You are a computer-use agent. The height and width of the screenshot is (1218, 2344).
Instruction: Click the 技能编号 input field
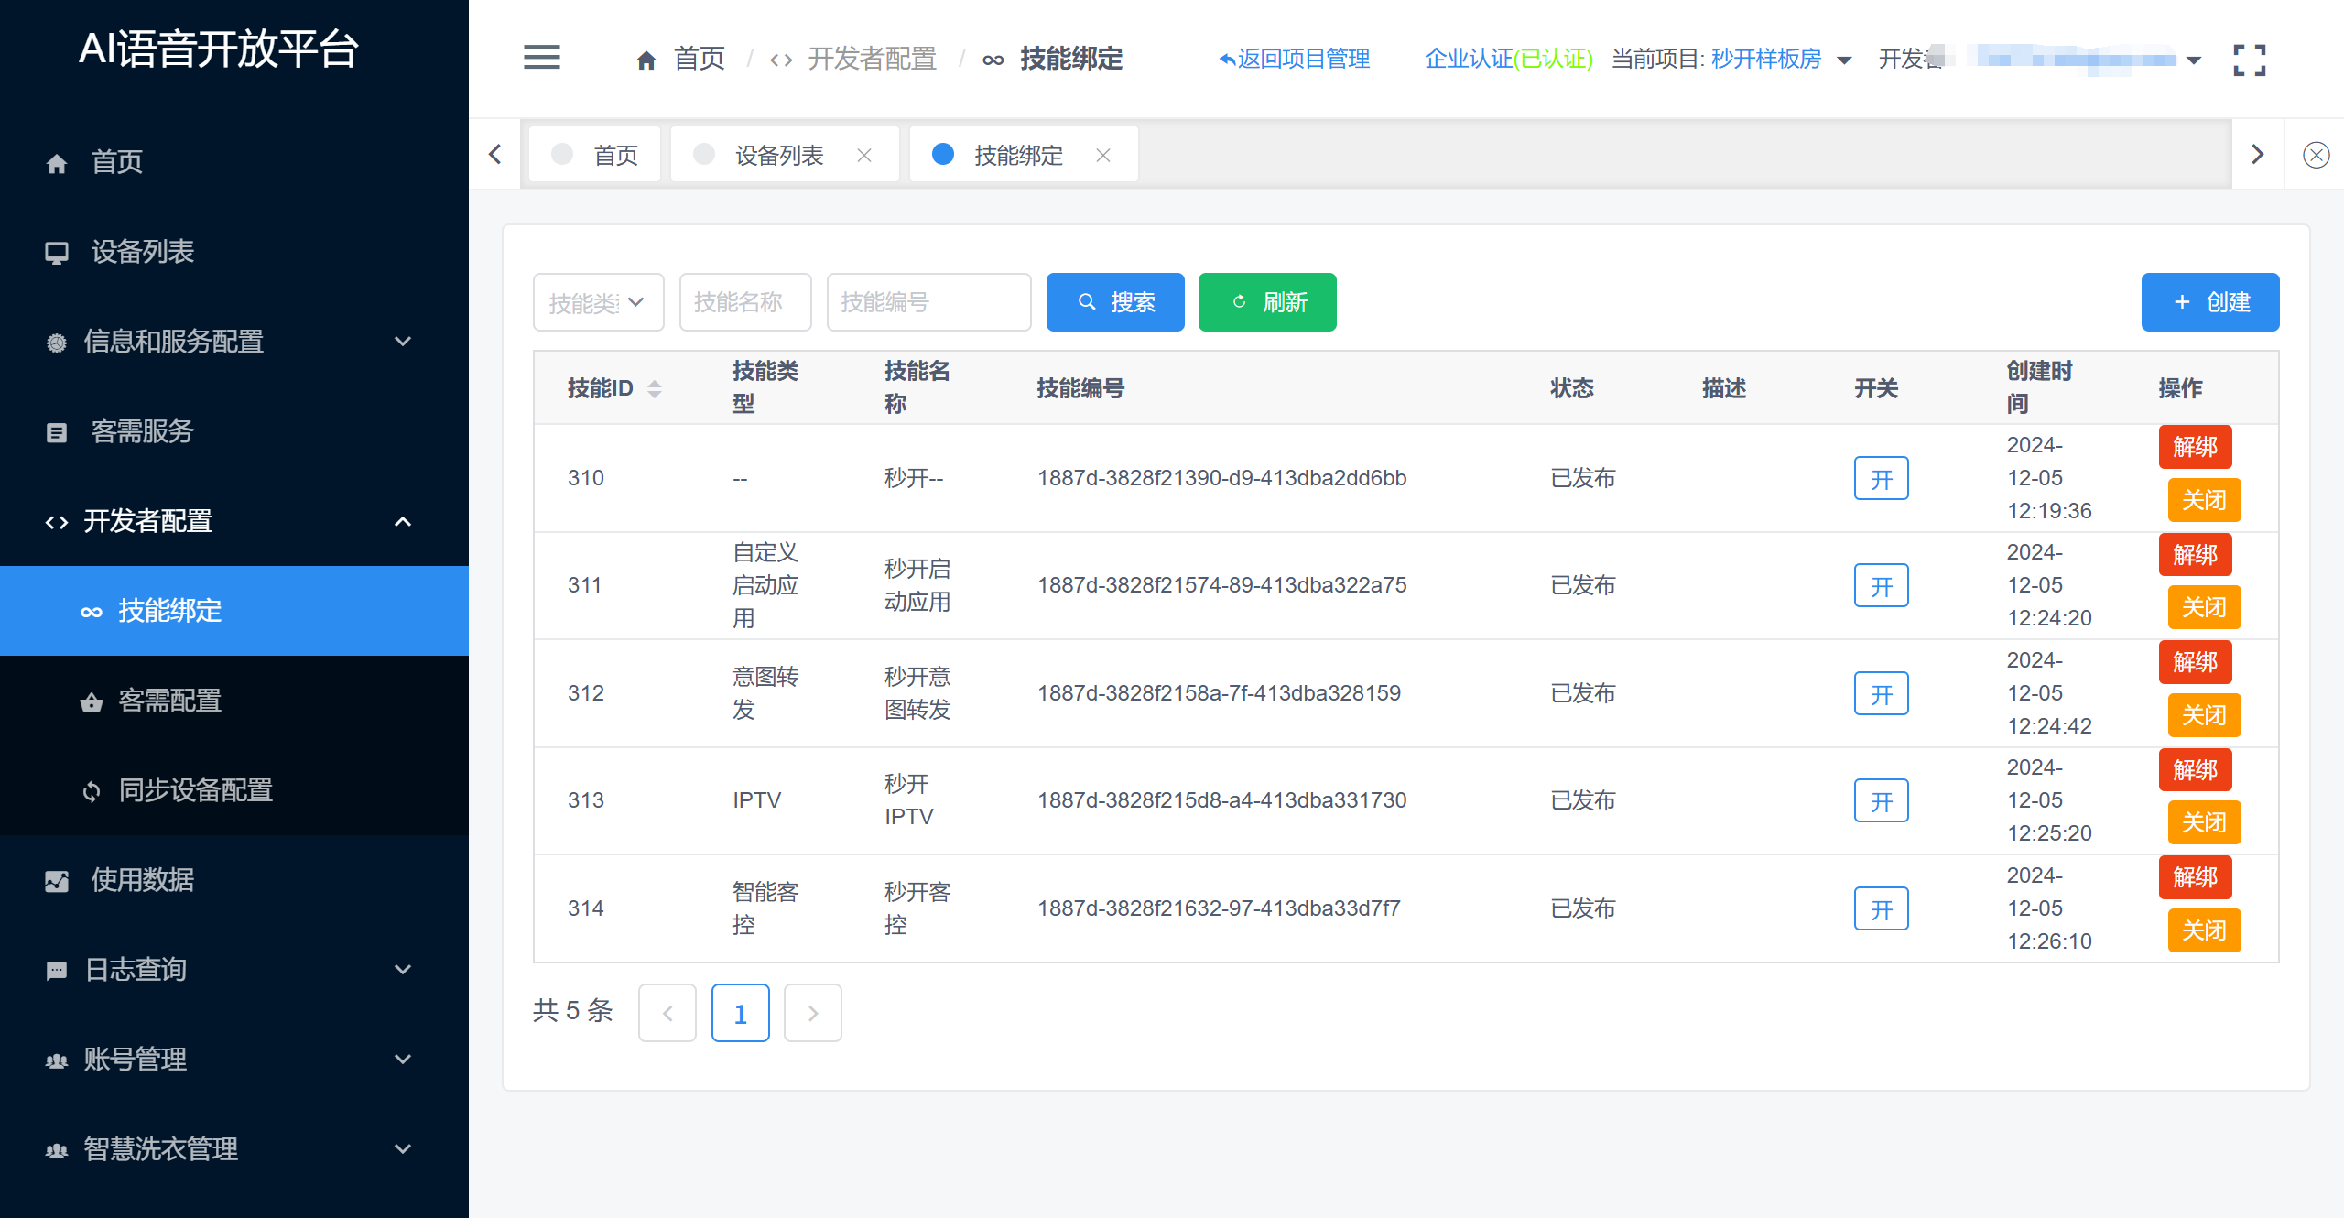tap(928, 302)
